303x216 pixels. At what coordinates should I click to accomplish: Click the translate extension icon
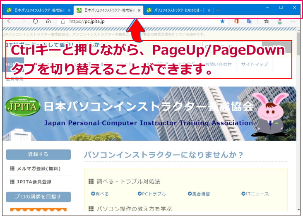tap(249, 21)
